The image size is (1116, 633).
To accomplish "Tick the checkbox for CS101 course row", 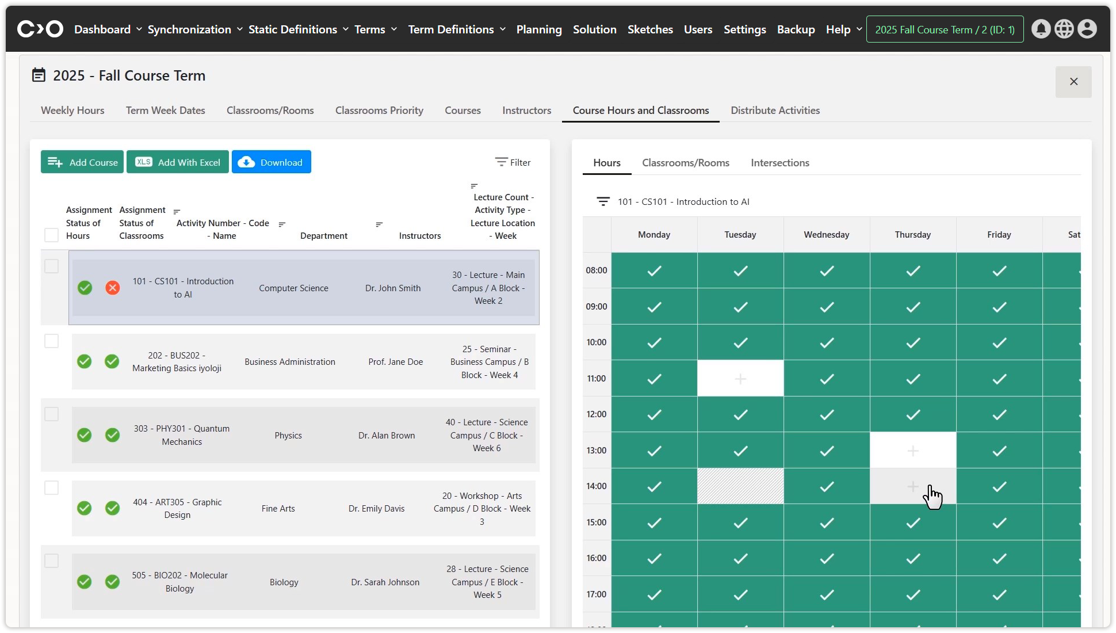I will 52,266.
